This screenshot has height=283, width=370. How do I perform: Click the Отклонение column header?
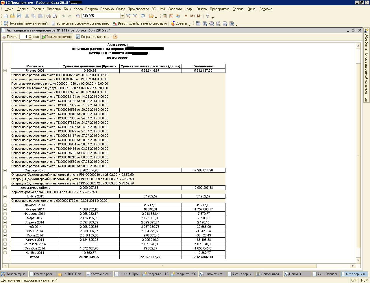coord(203,66)
